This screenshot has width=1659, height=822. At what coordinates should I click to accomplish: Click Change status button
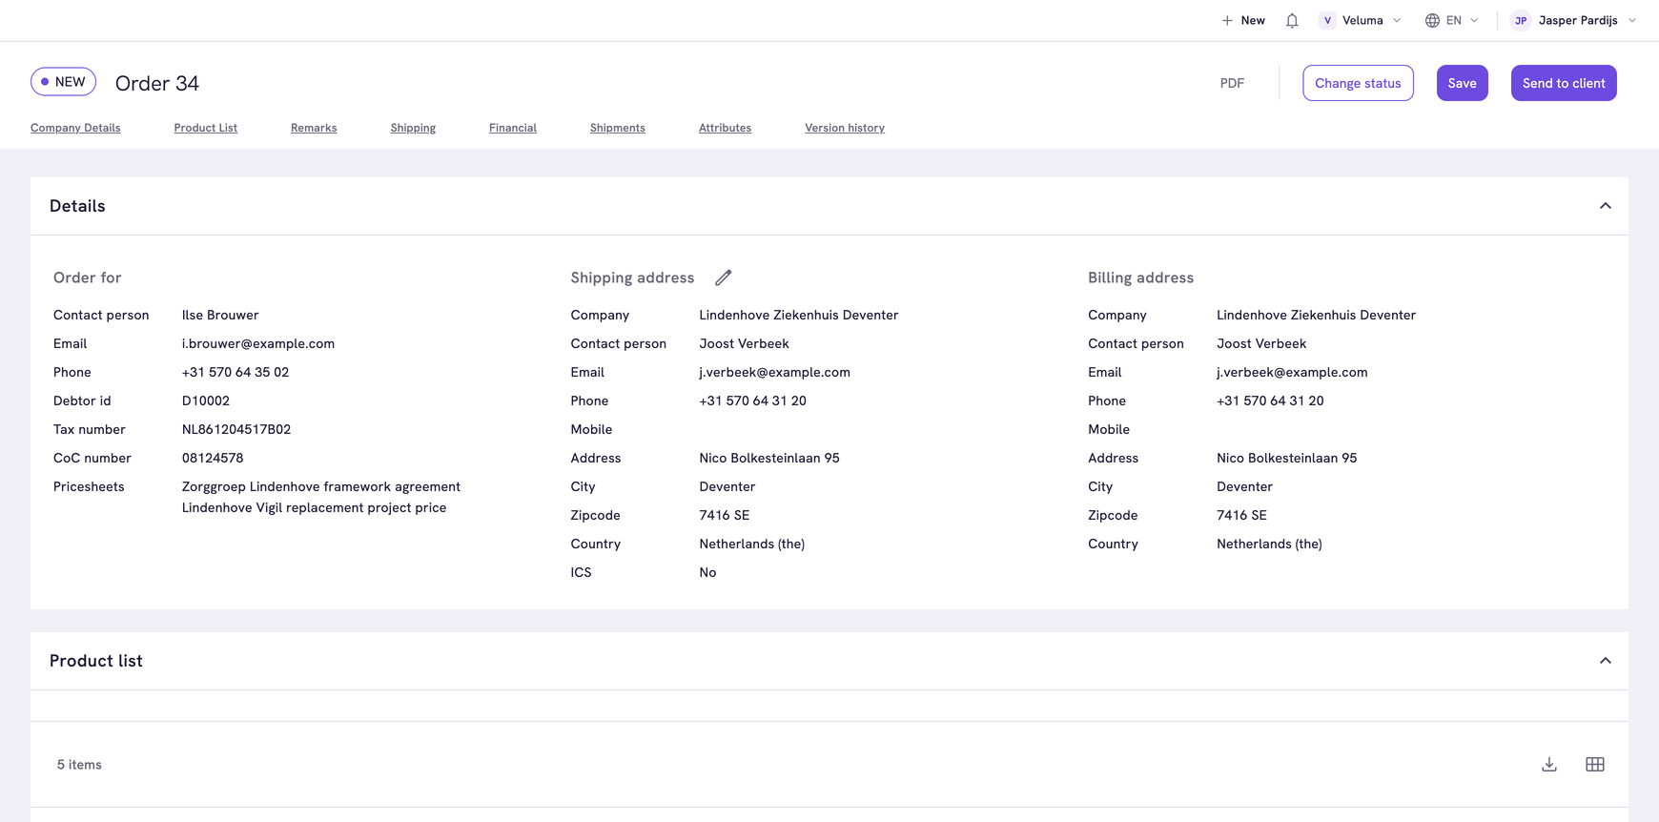1358,83
